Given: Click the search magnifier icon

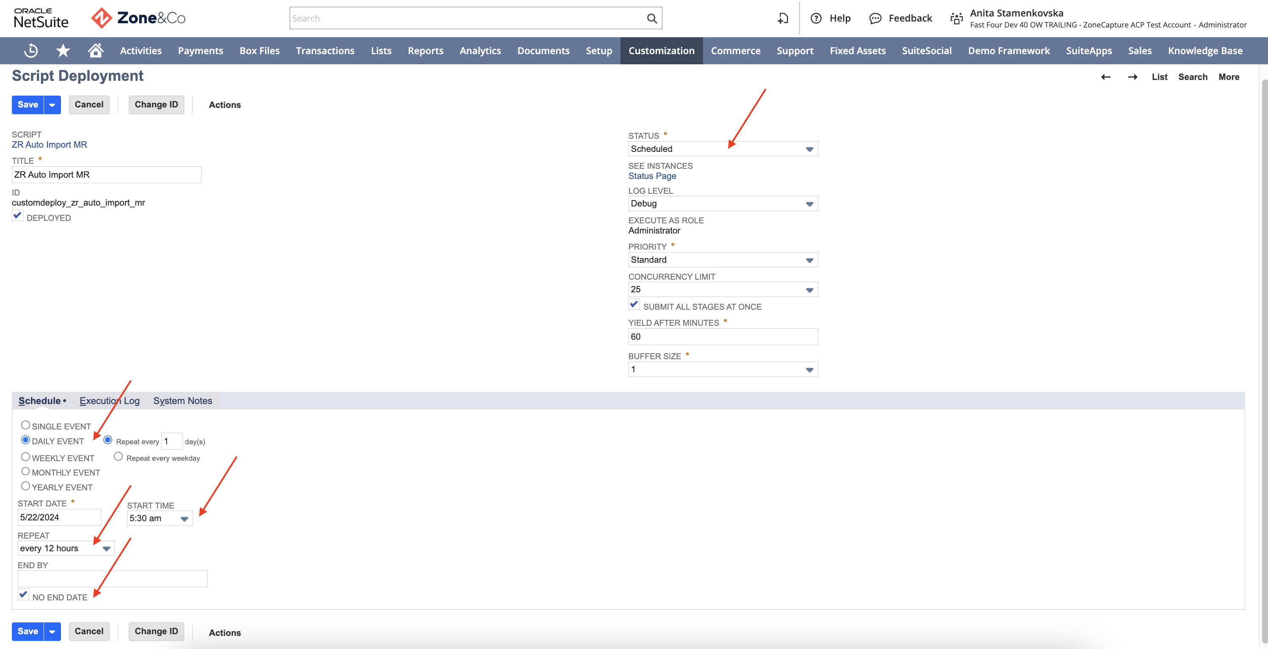Looking at the screenshot, I should [x=652, y=18].
